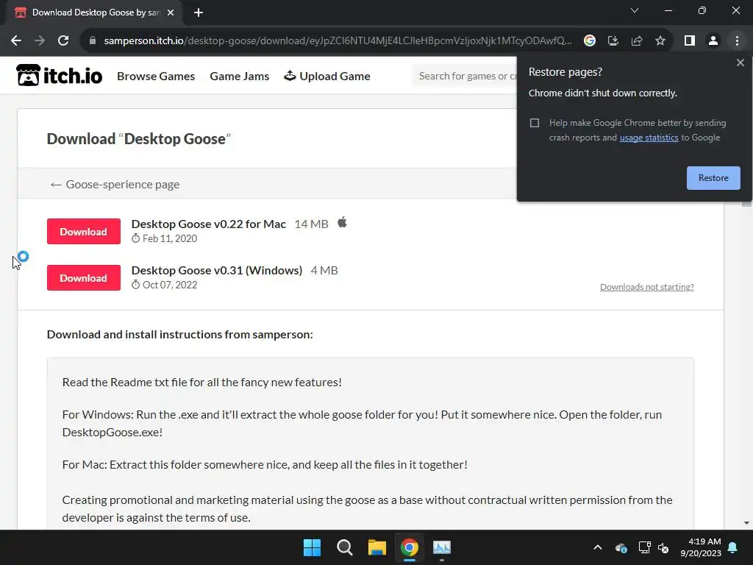Open Game Jams menu item
753x565 pixels.
[x=239, y=76]
